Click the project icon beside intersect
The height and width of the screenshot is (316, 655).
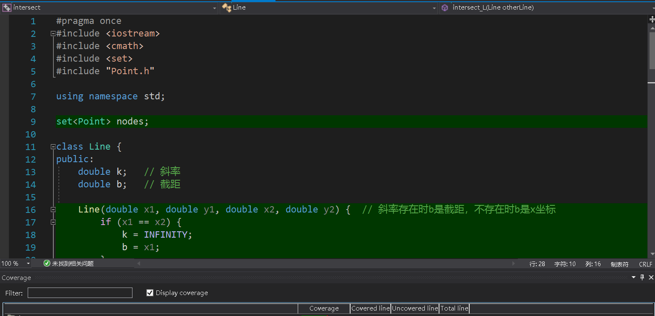click(x=7, y=8)
